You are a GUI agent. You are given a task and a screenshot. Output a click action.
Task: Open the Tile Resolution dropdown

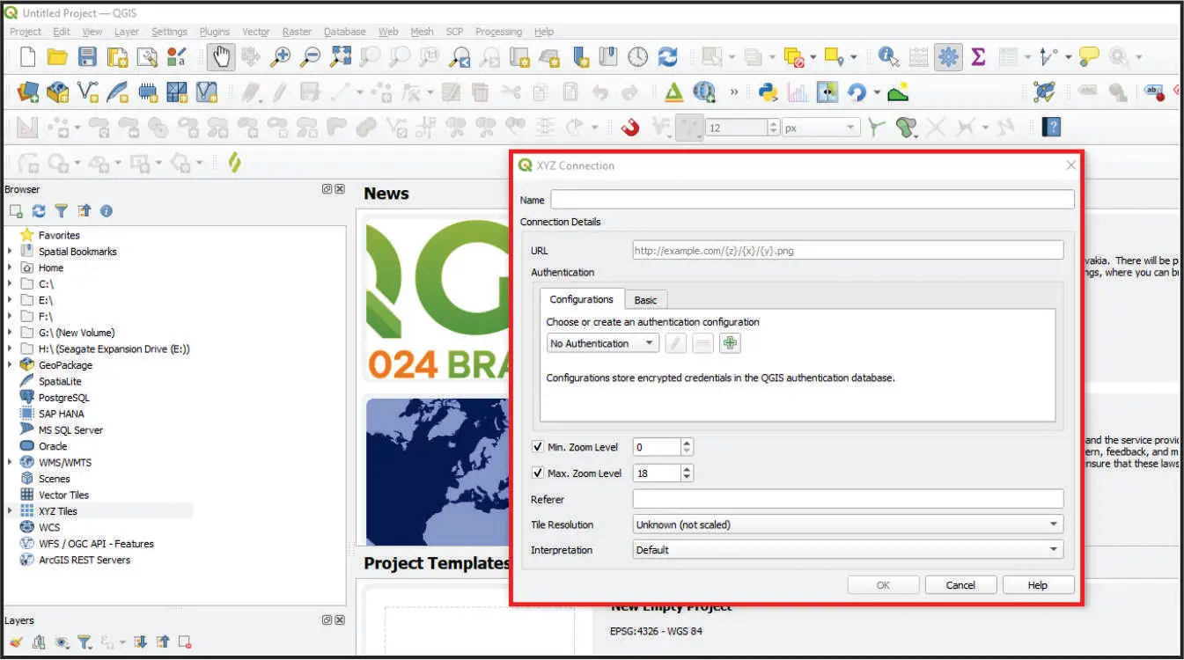click(x=848, y=524)
